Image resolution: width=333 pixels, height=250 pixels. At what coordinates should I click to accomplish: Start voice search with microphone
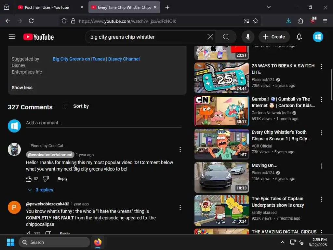pyautogui.click(x=248, y=37)
